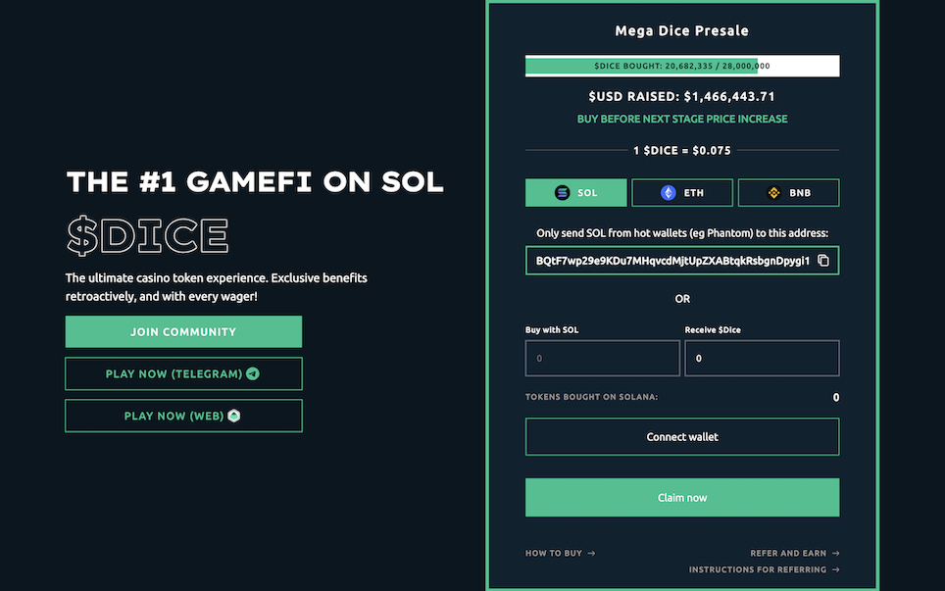Click the arrow icon next to HOW TO BUY
945x591 pixels.
coord(590,553)
